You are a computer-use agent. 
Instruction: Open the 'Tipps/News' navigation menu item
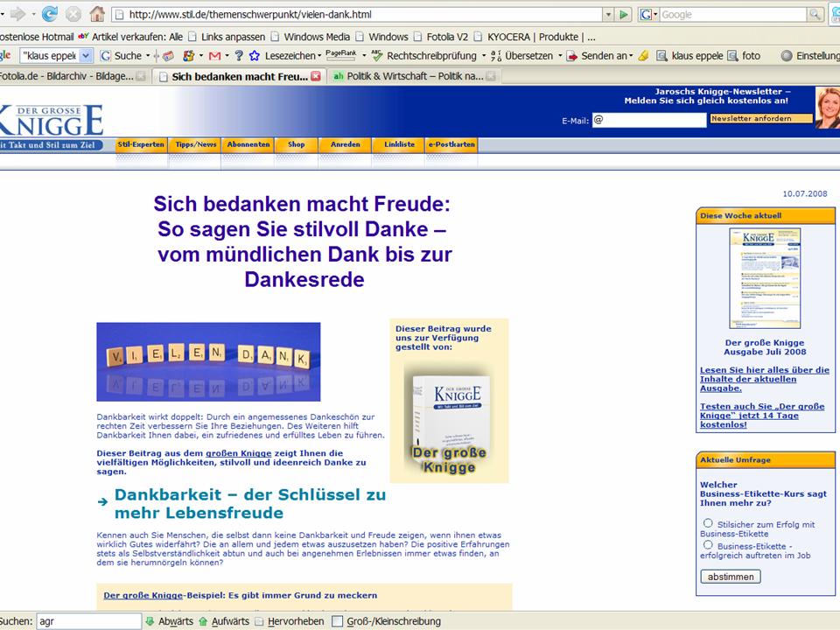pos(195,144)
